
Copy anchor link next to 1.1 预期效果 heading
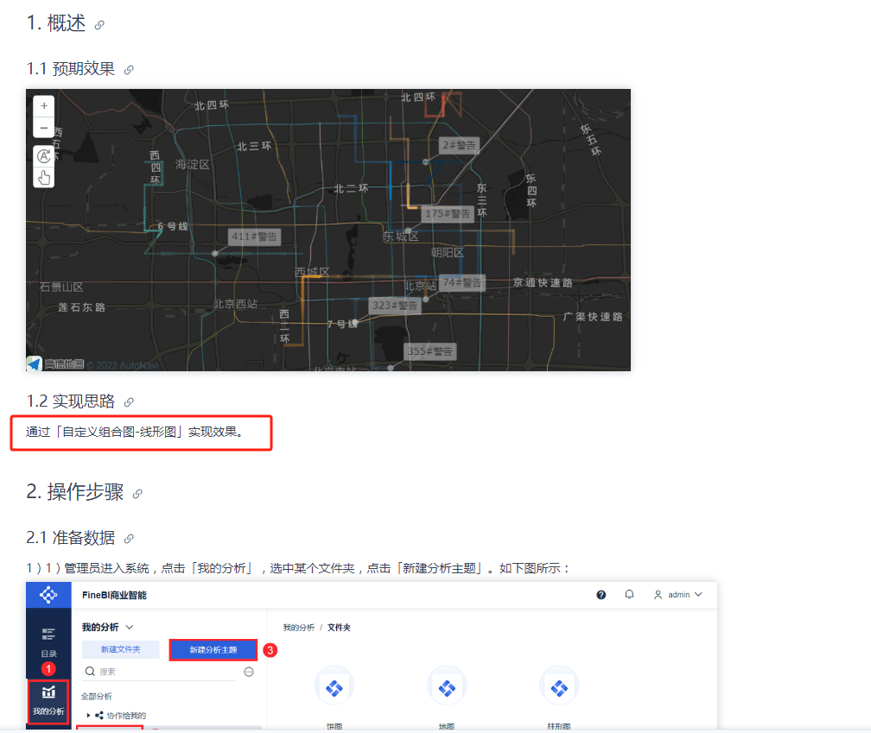[x=129, y=70]
